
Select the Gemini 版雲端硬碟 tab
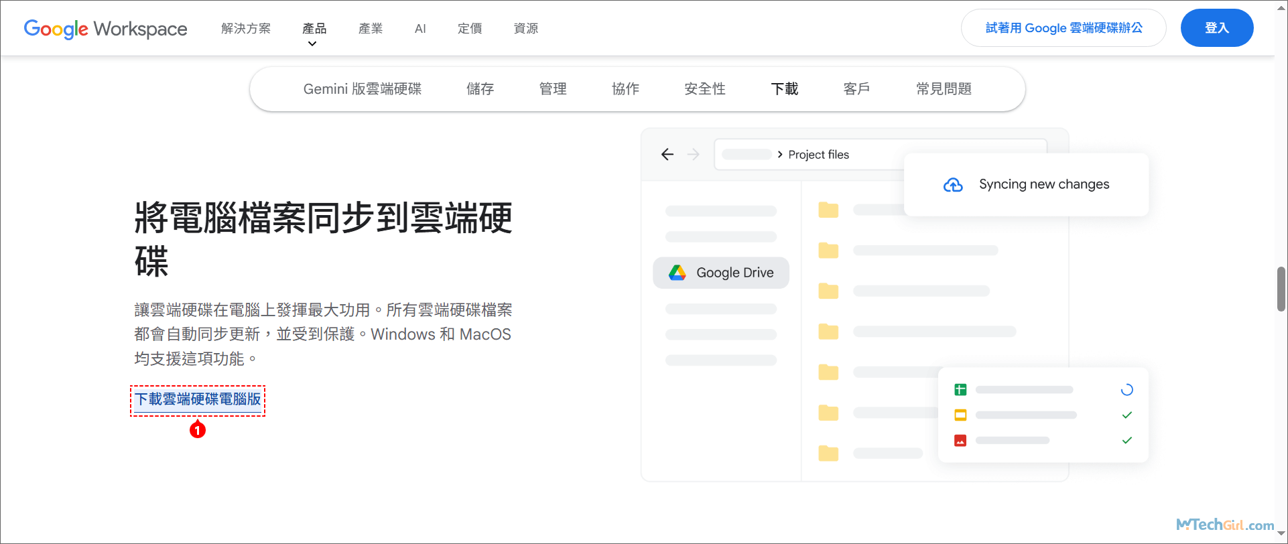point(363,89)
